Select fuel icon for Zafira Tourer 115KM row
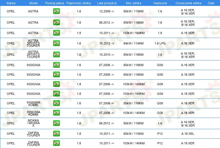220x148 pixels. pos(56,134)
